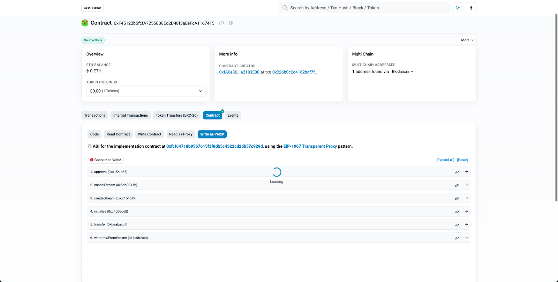Click the contract address text 0xF45122b5...
Screen dimensions: 558x282
tap(164, 23)
